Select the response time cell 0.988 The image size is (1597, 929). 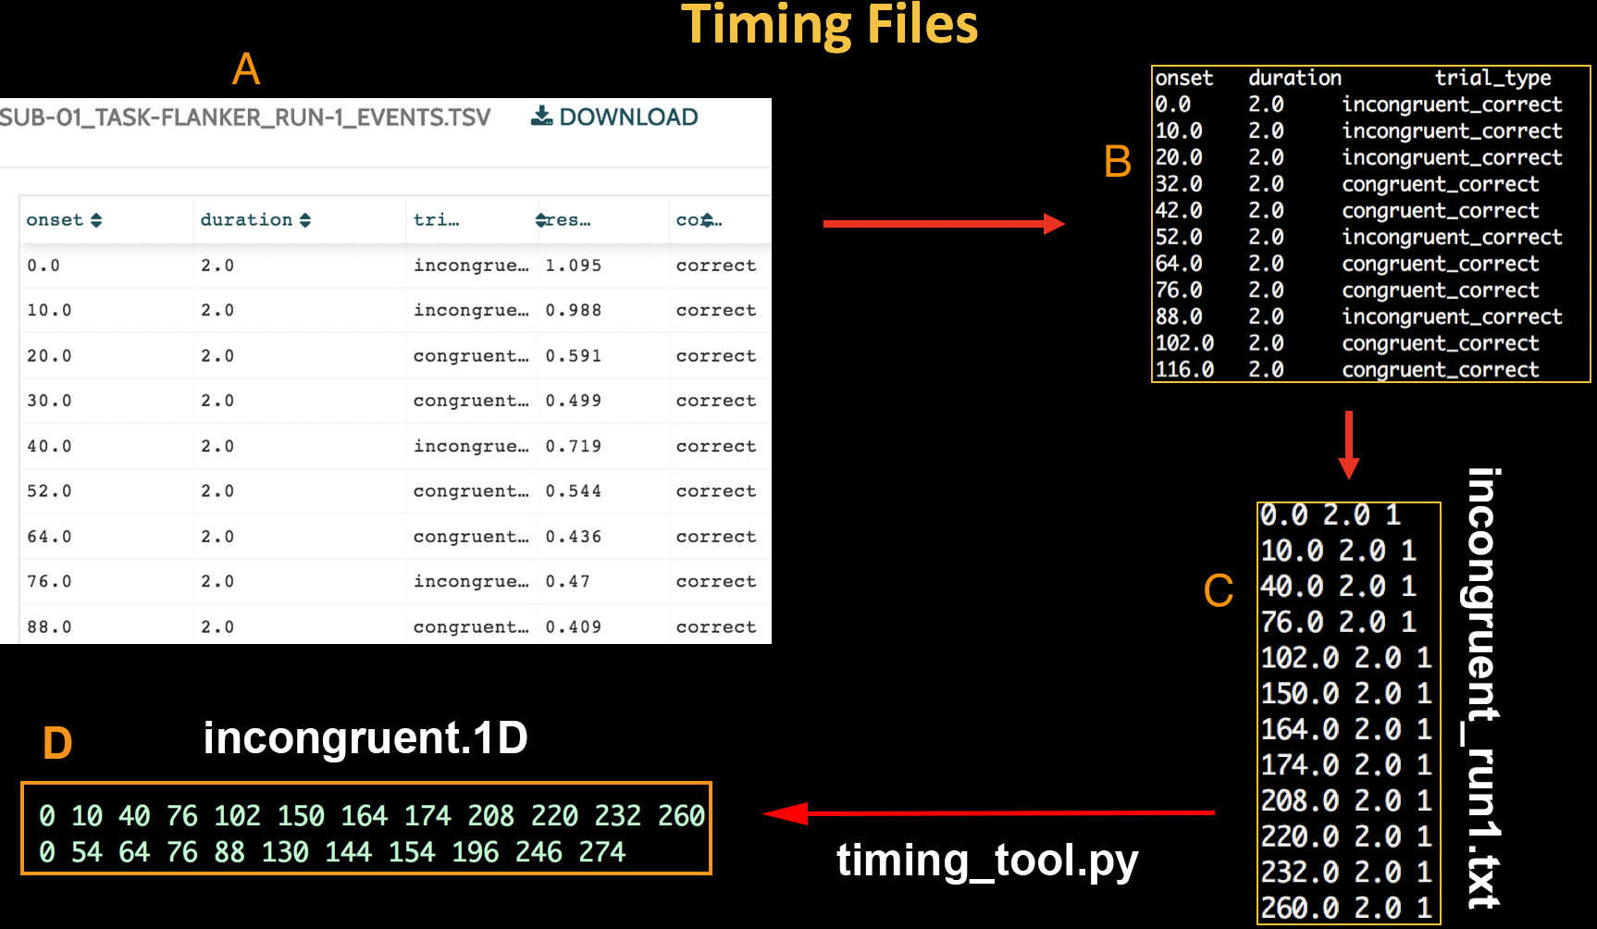pyautogui.click(x=574, y=310)
